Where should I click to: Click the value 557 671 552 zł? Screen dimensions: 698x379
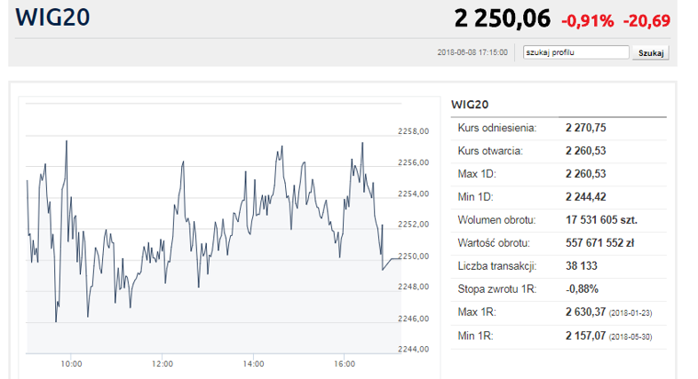click(x=600, y=243)
